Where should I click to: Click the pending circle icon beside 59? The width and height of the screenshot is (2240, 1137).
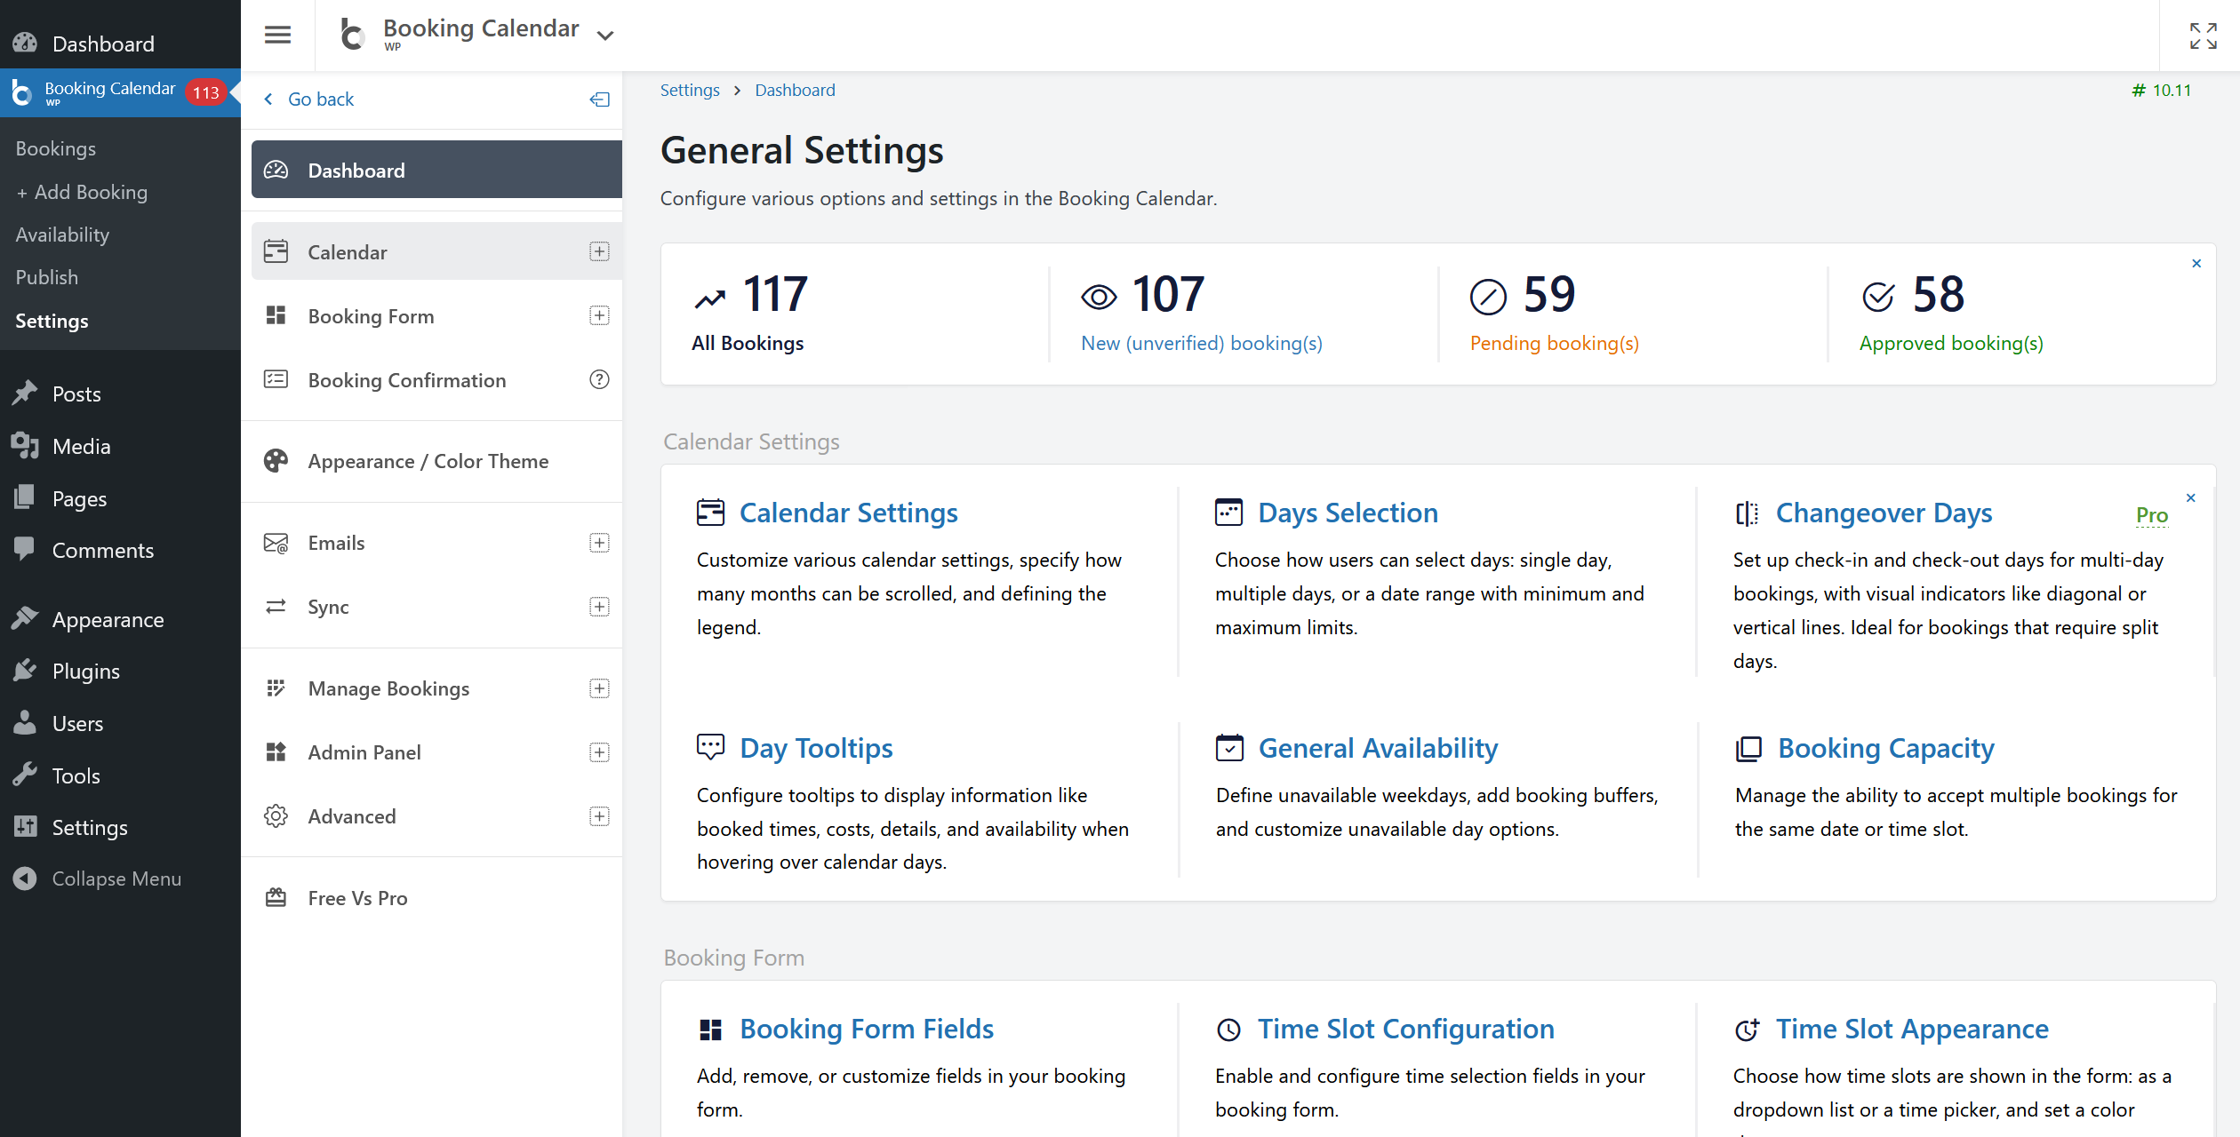click(1488, 297)
